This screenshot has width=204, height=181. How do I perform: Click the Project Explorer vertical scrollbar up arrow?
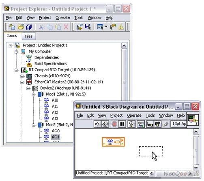(124, 46)
